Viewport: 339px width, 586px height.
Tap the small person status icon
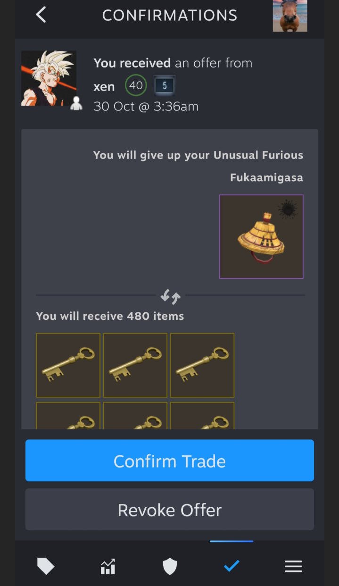coord(76,103)
